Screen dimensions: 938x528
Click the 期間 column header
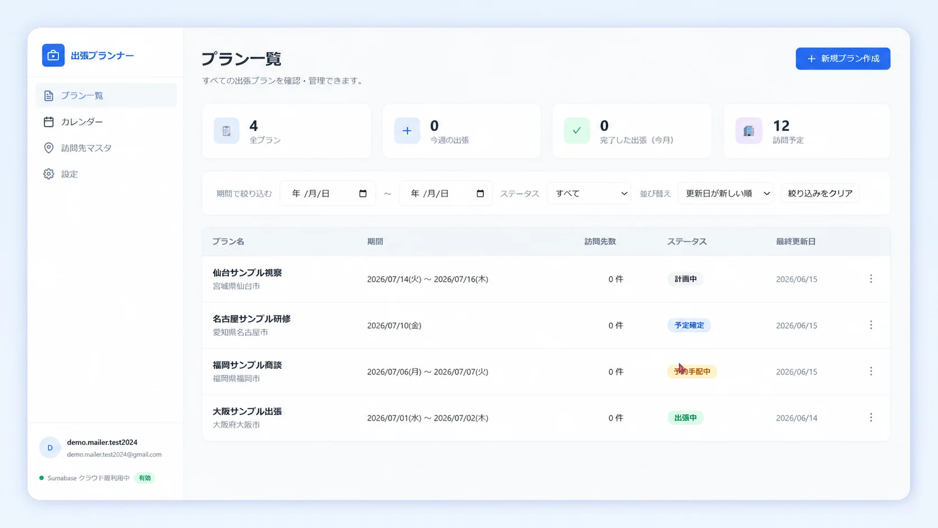(375, 242)
